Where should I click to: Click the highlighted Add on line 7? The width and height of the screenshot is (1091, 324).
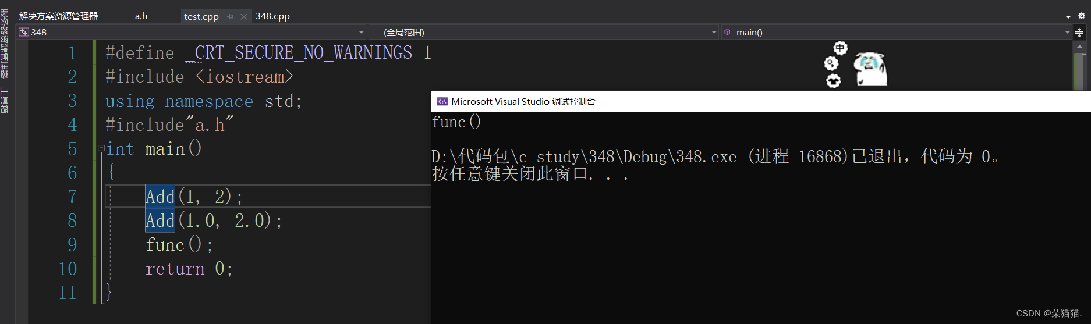click(x=160, y=197)
